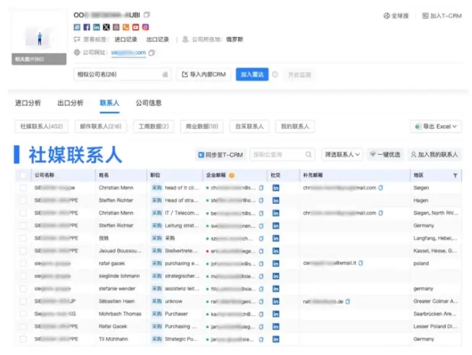The height and width of the screenshot is (355, 472).
Task: Switch to the 进口分析 tab
Action: pyautogui.click(x=28, y=103)
